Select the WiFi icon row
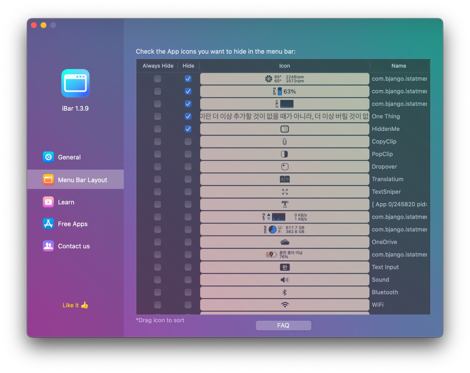 click(285, 305)
